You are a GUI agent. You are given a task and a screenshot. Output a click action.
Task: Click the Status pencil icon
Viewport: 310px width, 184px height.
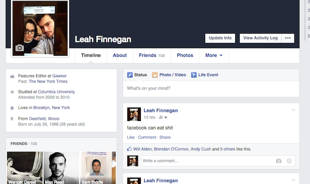click(x=130, y=75)
